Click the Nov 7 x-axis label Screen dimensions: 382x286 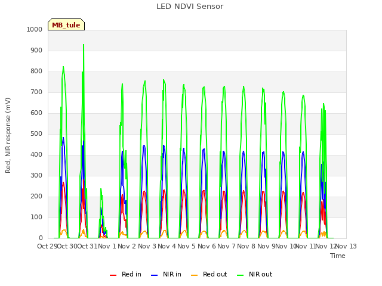(x=226, y=246)
